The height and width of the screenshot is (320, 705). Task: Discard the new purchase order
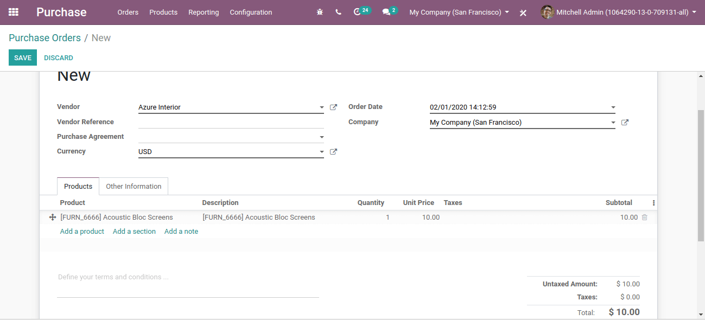coord(59,57)
